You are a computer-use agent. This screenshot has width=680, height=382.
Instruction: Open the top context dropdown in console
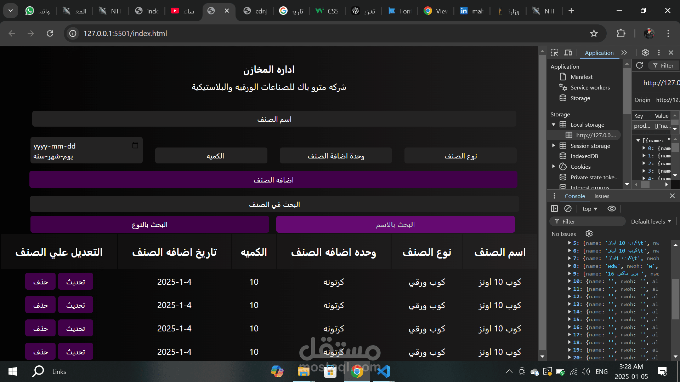[x=590, y=209]
